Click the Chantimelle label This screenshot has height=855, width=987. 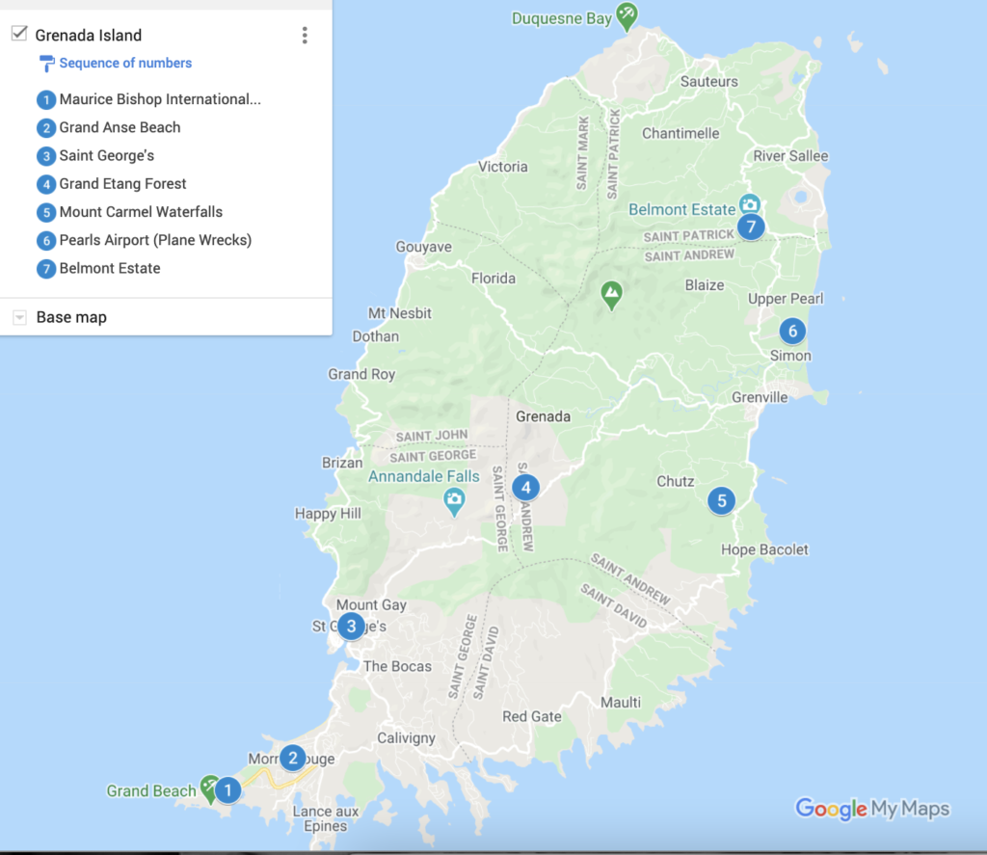(680, 133)
